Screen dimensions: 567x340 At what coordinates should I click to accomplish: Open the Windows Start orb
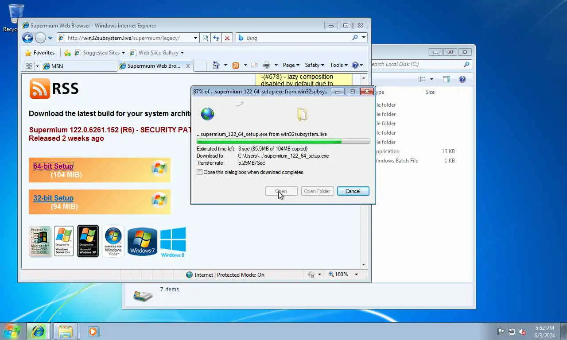(12, 331)
